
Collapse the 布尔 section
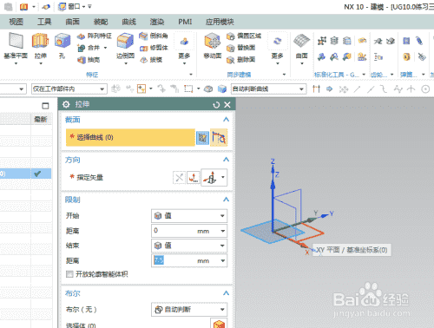point(226,293)
